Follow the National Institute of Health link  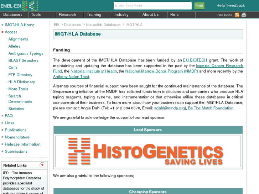pyautogui.click(x=94, y=71)
